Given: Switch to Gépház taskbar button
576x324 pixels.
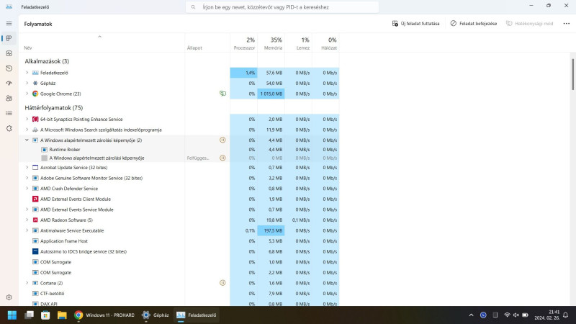Looking at the screenshot, I should (x=156, y=315).
